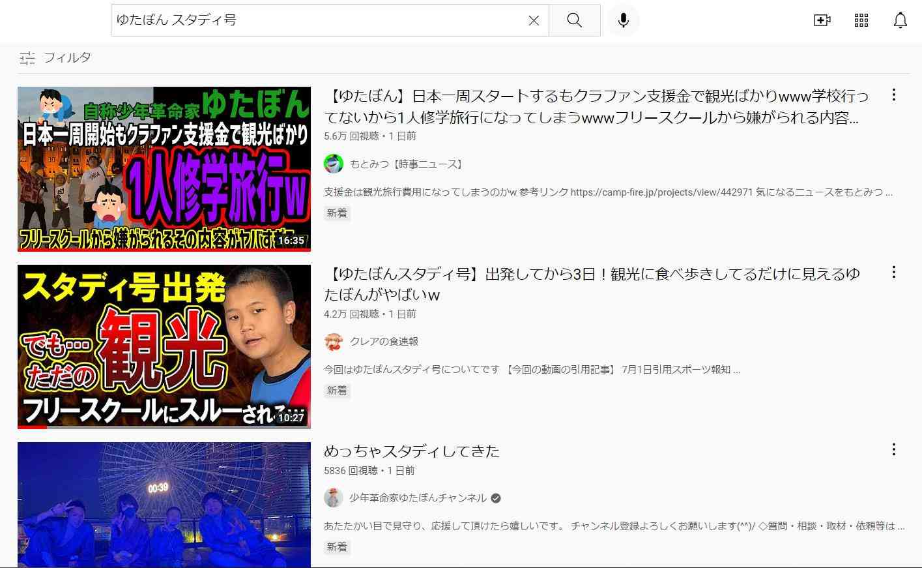Click the クレアの食速報 channel avatar
The image size is (922, 568).
pos(334,342)
